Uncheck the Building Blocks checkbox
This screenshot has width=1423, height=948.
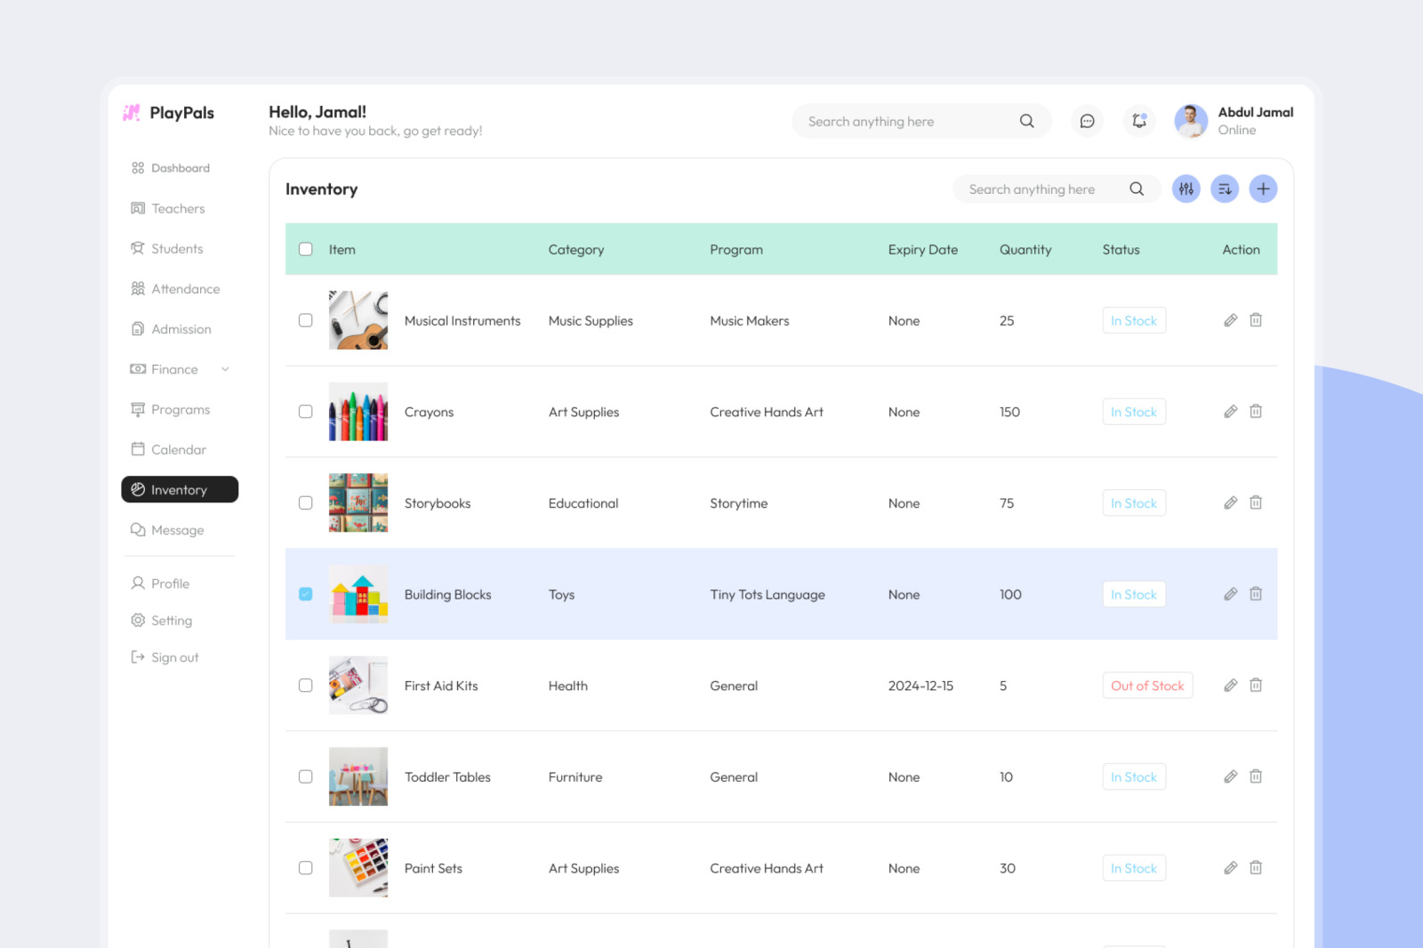point(306,594)
